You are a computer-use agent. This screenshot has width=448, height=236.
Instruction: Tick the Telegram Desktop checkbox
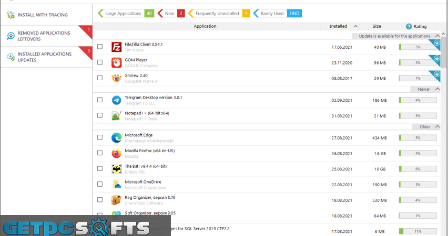pos(100,100)
